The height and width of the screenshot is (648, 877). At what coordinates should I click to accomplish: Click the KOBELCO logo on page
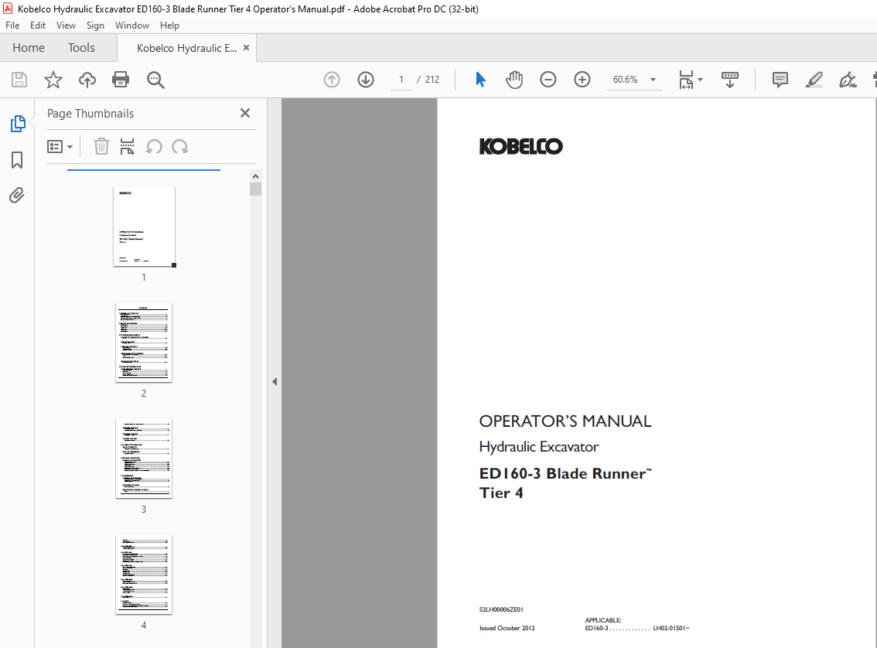click(520, 146)
